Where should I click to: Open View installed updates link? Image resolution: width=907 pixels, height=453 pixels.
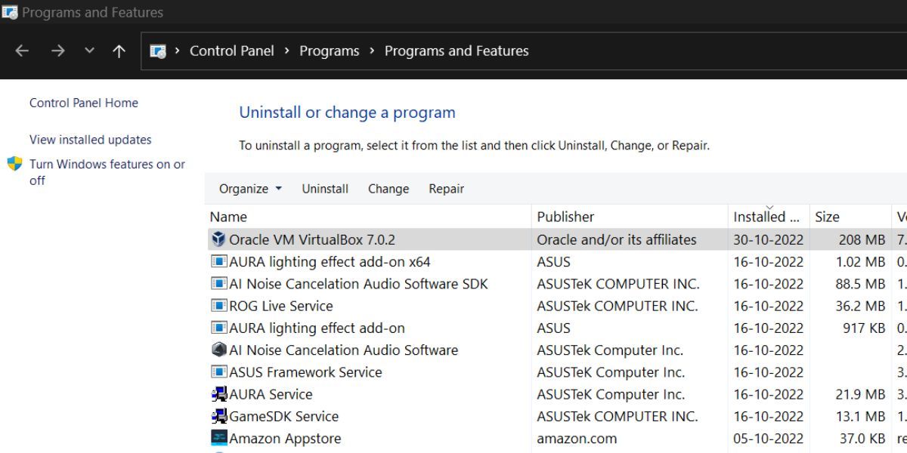coord(90,139)
